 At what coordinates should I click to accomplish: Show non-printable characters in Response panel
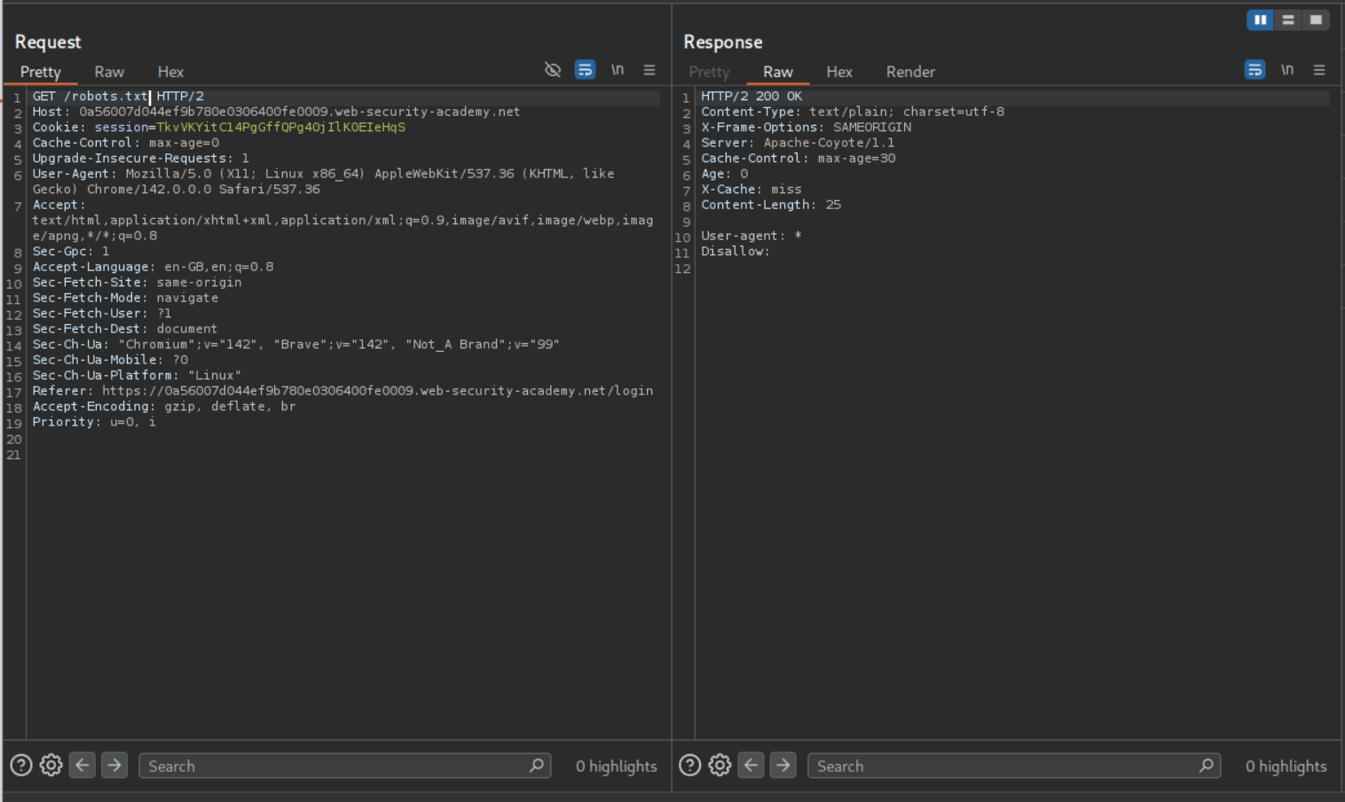pos(1287,70)
